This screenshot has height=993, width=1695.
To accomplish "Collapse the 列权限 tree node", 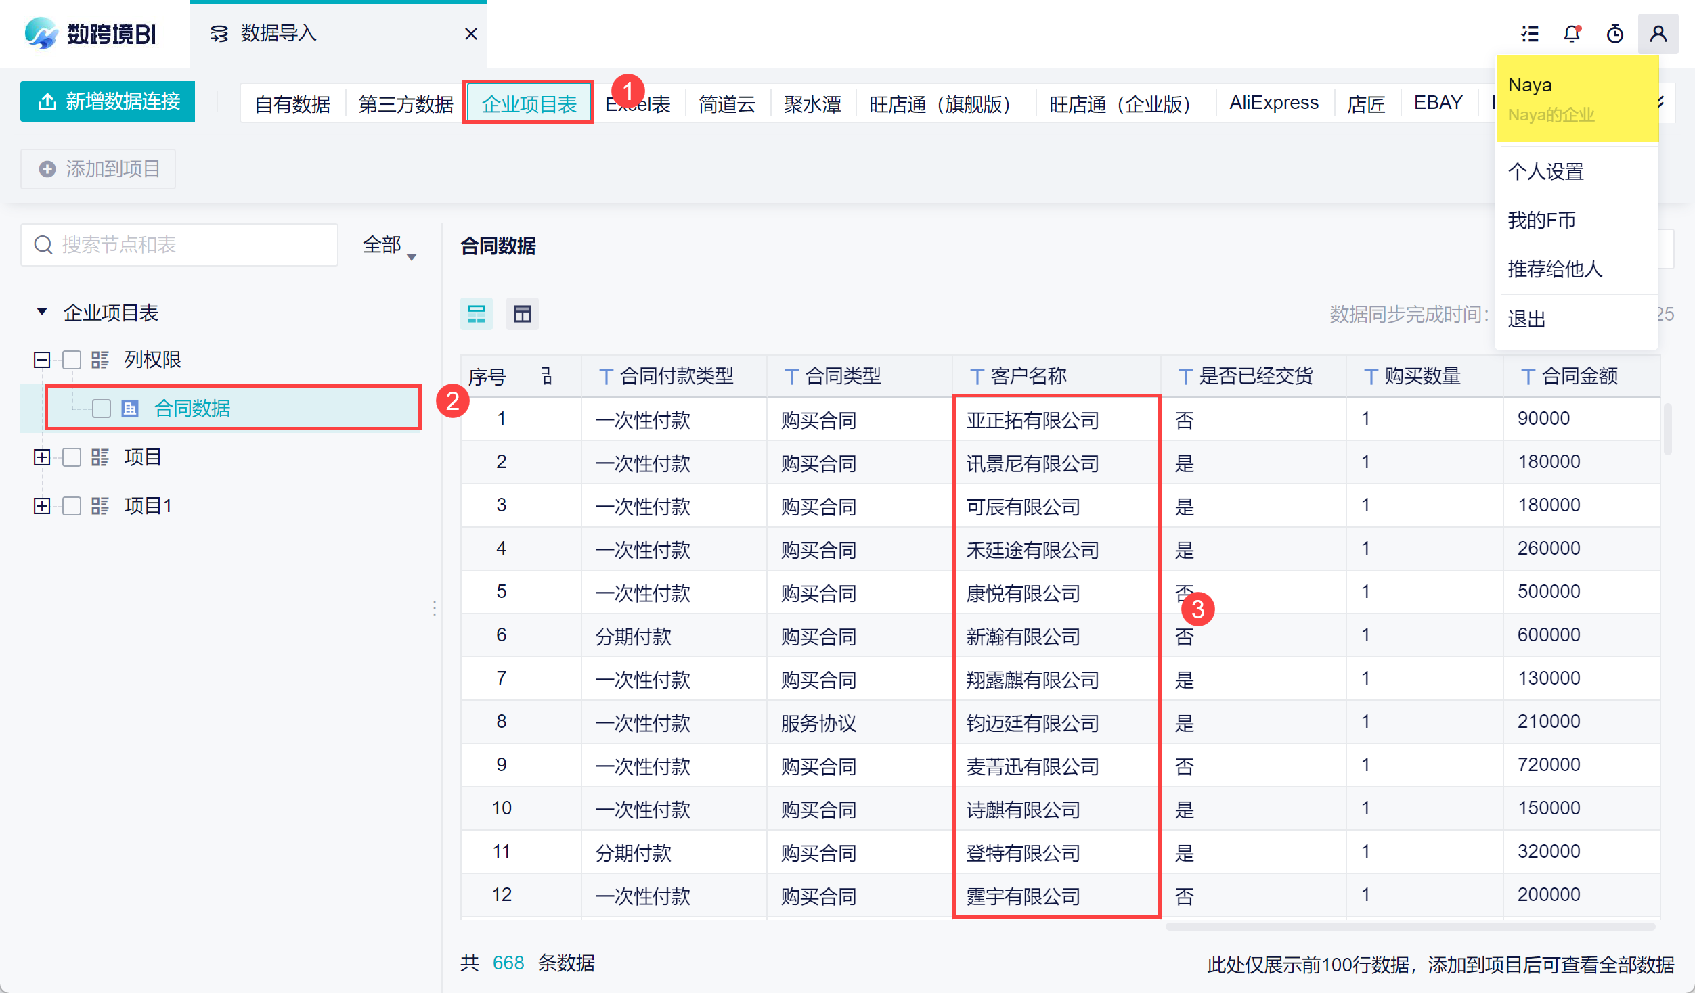I will 42,359.
